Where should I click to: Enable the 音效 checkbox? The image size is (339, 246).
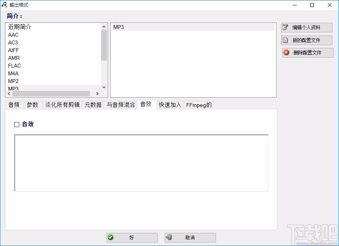coord(17,124)
